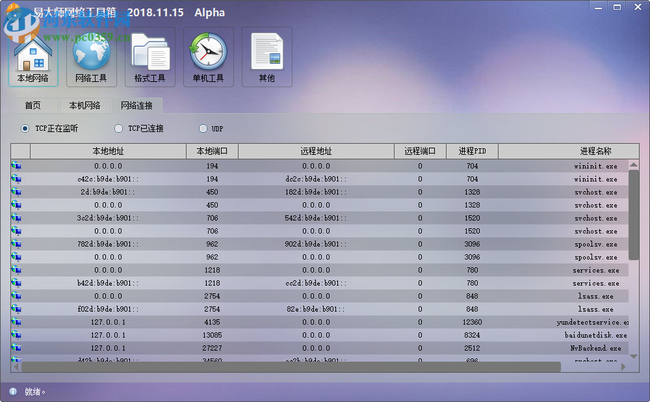Click connection icon of 782d:b9de:b901:: row
The width and height of the screenshot is (650, 402).
[16, 244]
